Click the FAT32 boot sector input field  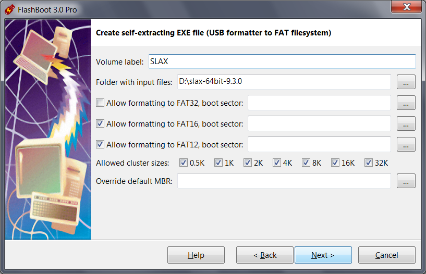(319, 103)
